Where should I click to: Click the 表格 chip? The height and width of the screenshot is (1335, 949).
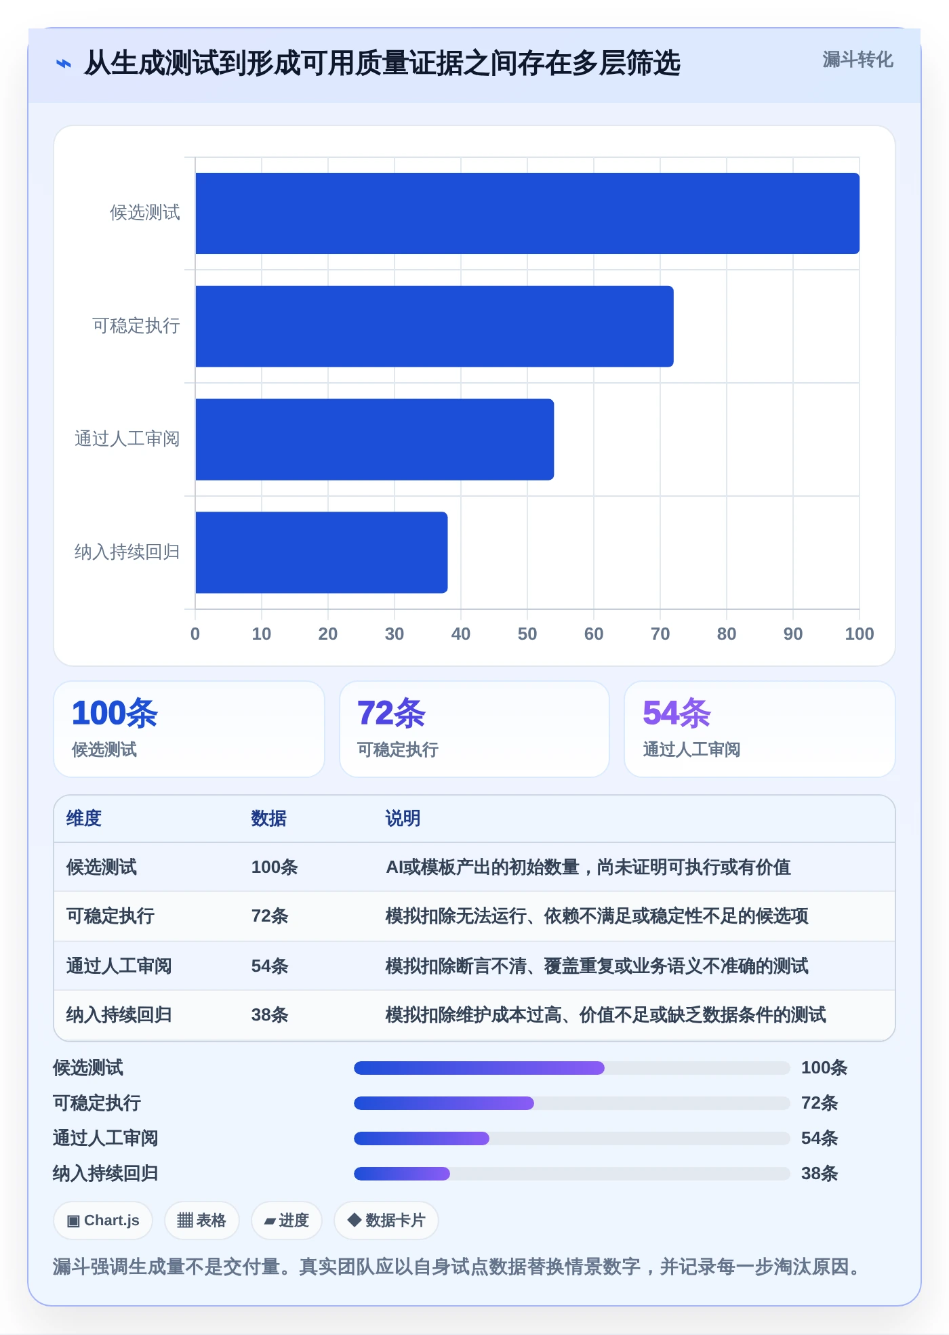201,1220
